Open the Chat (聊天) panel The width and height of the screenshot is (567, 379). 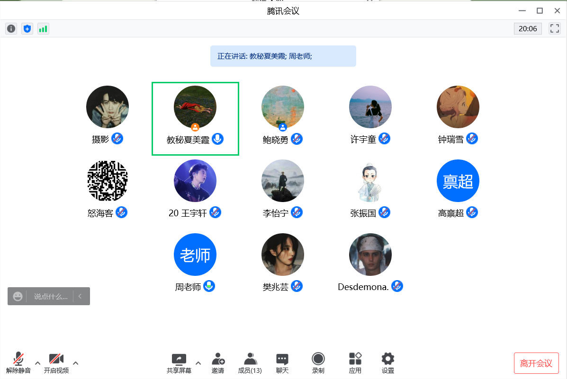click(282, 363)
